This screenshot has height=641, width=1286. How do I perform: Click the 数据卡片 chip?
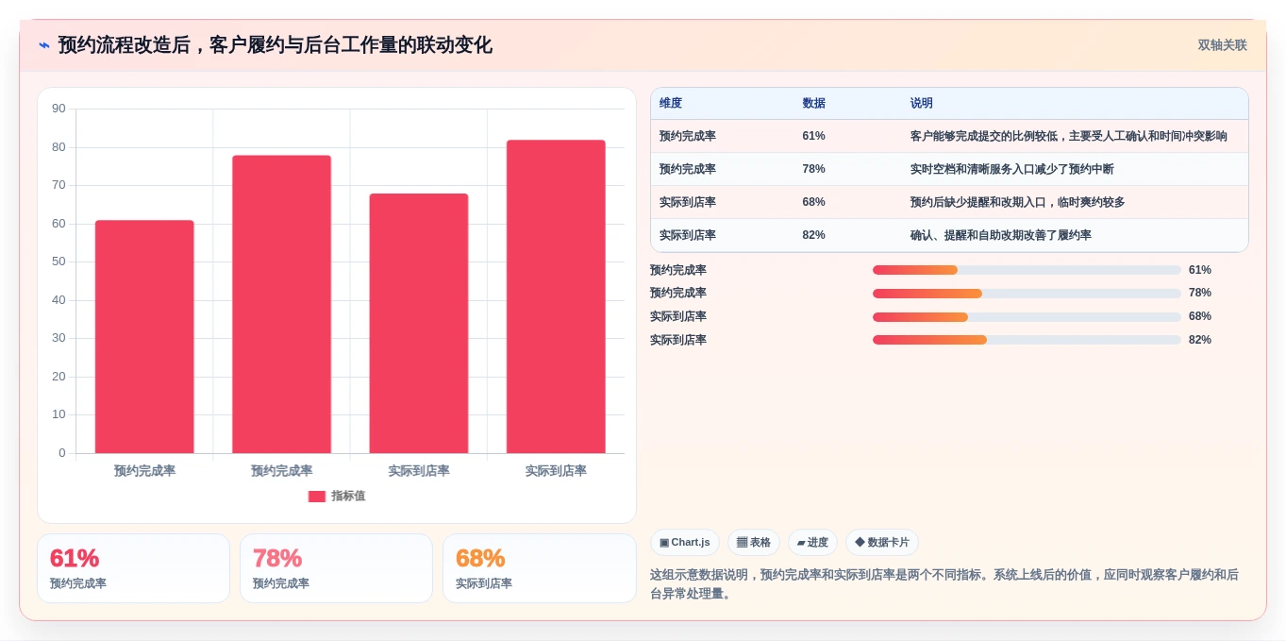(882, 543)
